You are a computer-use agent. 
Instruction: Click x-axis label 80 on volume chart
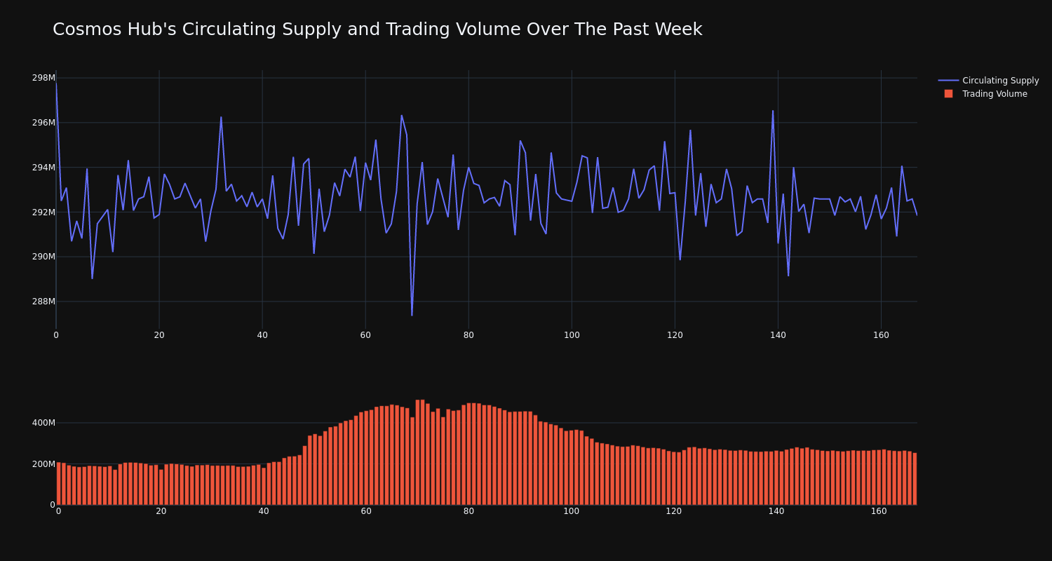tap(468, 511)
